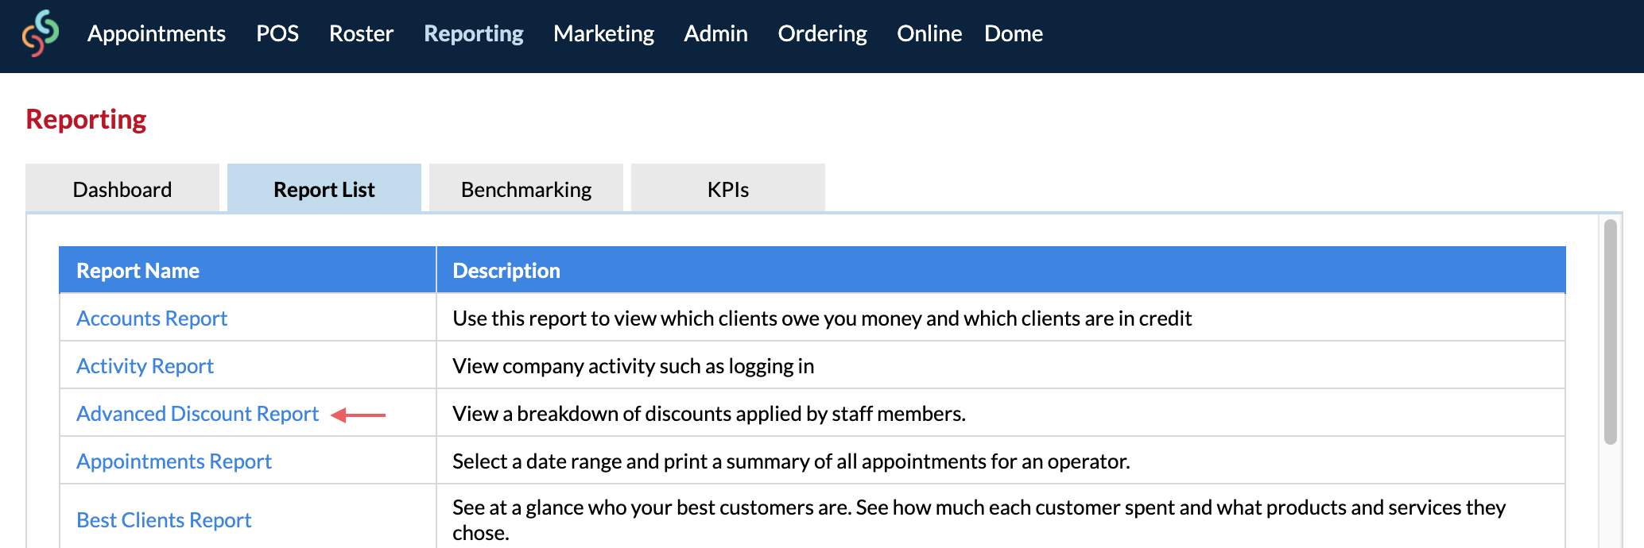Go to the Roster section
Screen dimensions: 1644x548
(361, 33)
